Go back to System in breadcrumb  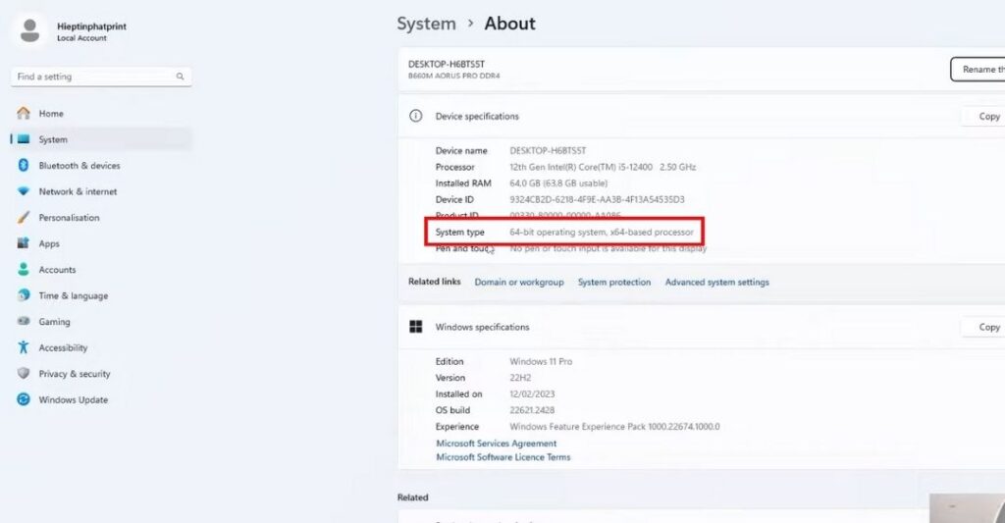[426, 24]
